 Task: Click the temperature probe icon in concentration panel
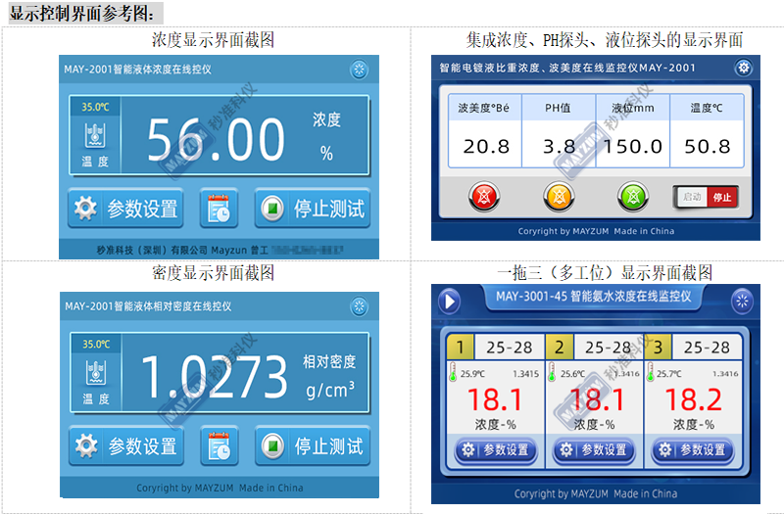(95, 134)
